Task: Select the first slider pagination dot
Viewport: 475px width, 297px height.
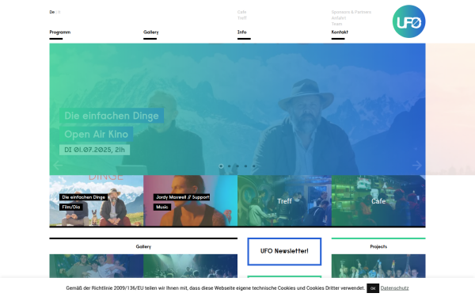Action: coord(221,166)
